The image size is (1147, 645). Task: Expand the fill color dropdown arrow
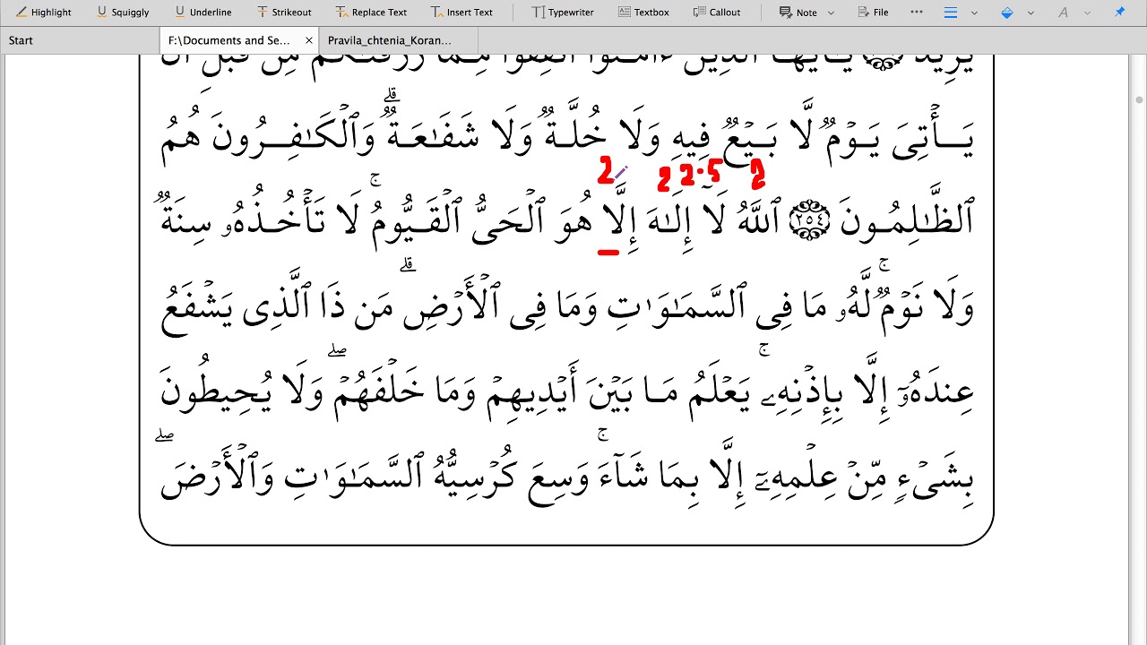click(x=1030, y=13)
